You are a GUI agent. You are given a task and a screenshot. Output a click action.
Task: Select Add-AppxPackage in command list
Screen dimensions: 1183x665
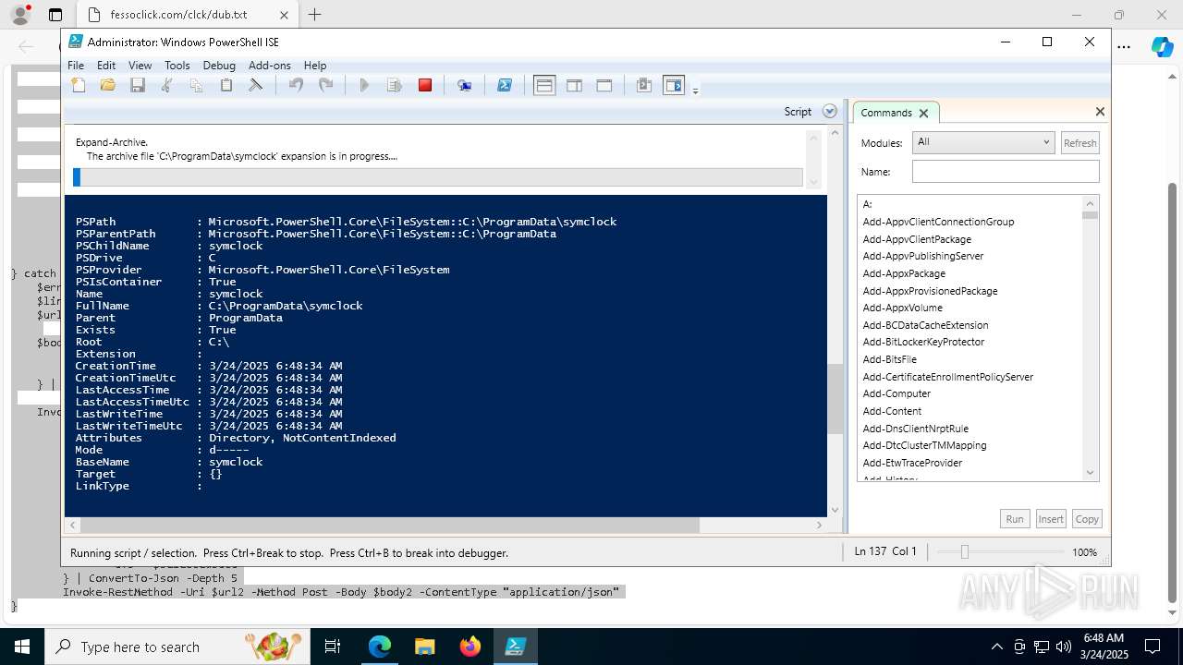pos(904,273)
